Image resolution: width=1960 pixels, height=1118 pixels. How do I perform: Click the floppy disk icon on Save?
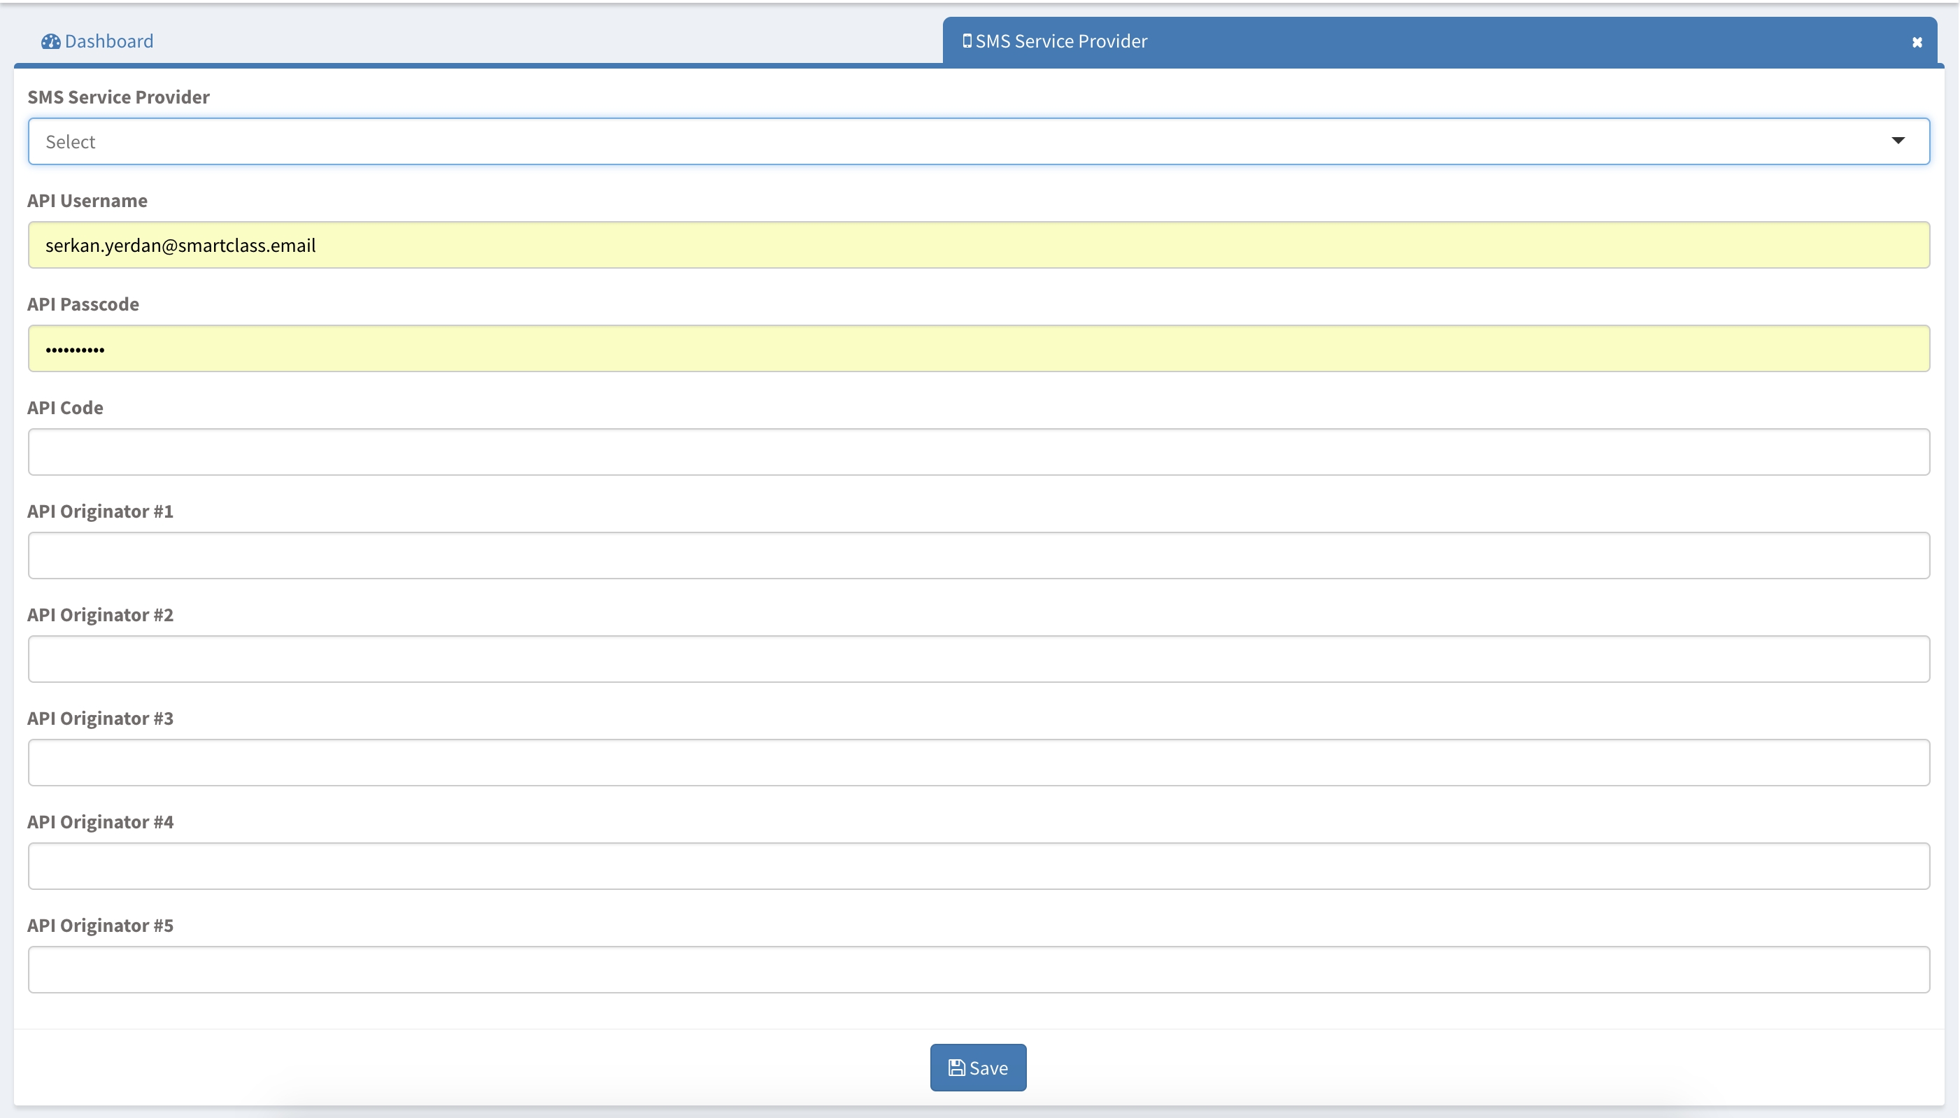click(x=956, y=1068)
